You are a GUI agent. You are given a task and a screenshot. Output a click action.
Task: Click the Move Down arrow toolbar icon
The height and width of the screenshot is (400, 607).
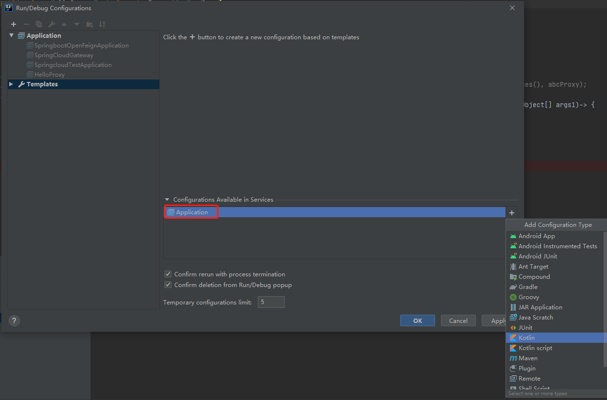(x=77, y=24)
